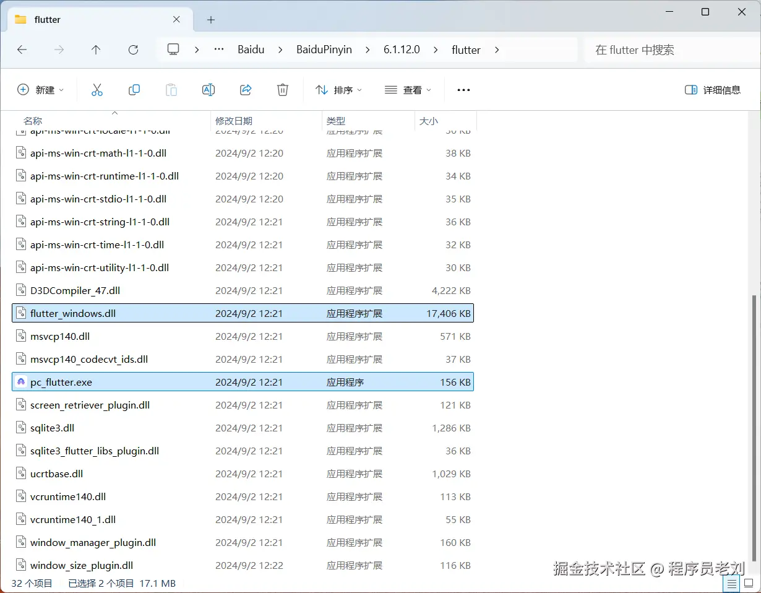Viewport: 761px width, 593px height.
Task: Click the D3DCompiler_47.dll file icon
Action: (21, 290)
